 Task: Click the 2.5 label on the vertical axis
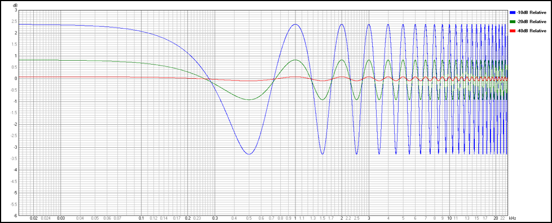[15, 22]
